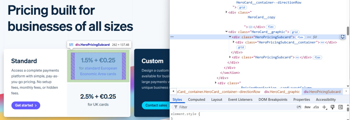Expand the HeroPricingSubcard__container node
350x120 pixels.
[x=234, y=42]
